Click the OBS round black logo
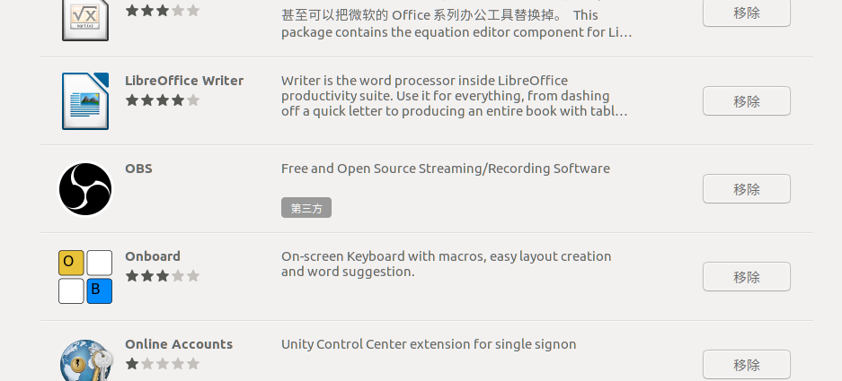 point(85,189)
